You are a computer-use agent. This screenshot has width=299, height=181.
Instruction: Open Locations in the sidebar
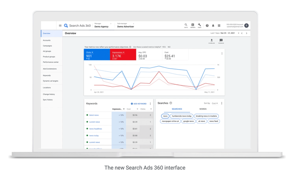[47, 88]
